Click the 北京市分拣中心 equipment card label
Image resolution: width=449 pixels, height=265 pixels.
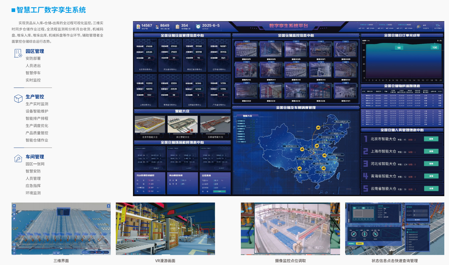pos(145,70)
